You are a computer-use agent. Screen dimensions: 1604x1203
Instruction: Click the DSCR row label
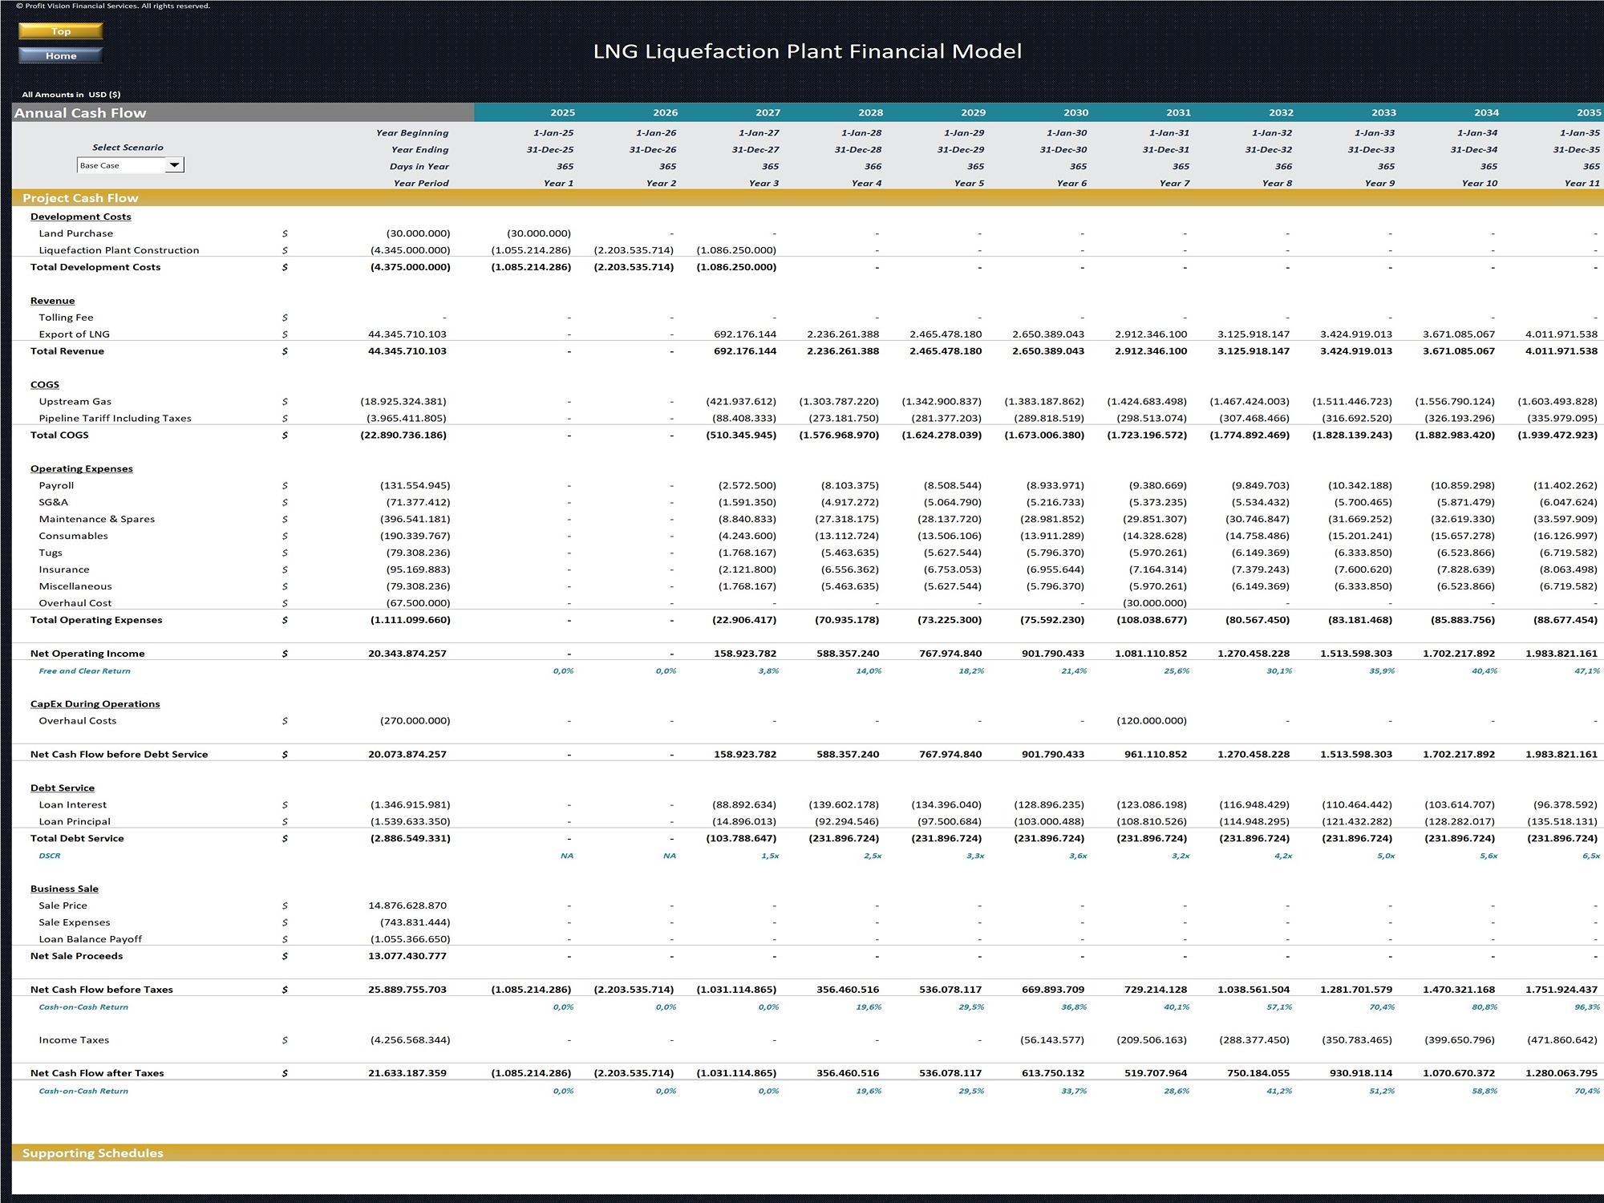pyautogui.click(x=50, y=856)
